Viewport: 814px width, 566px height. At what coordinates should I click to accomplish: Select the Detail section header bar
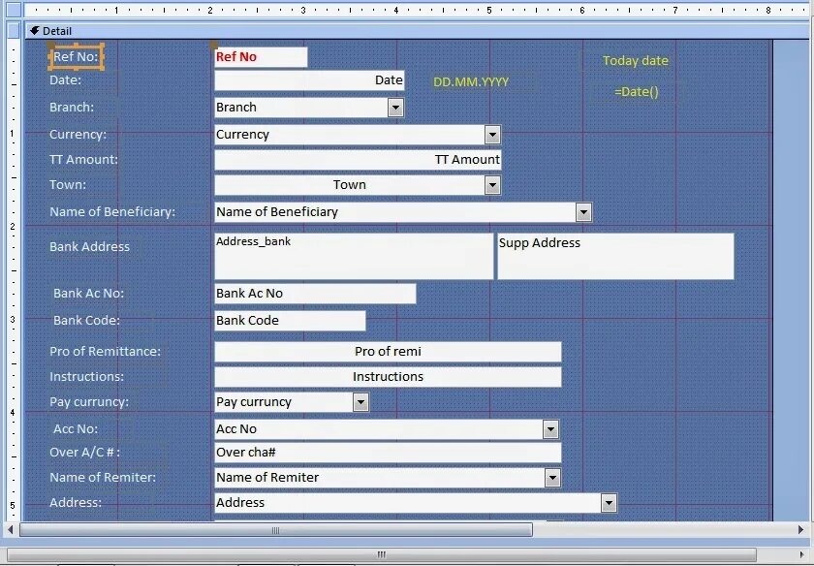(419, 31)
